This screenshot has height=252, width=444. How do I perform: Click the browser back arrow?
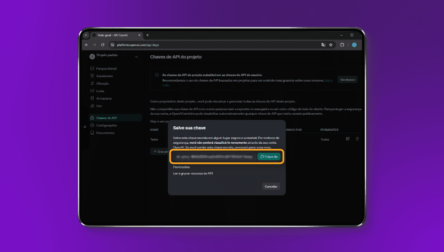(86, 45)
